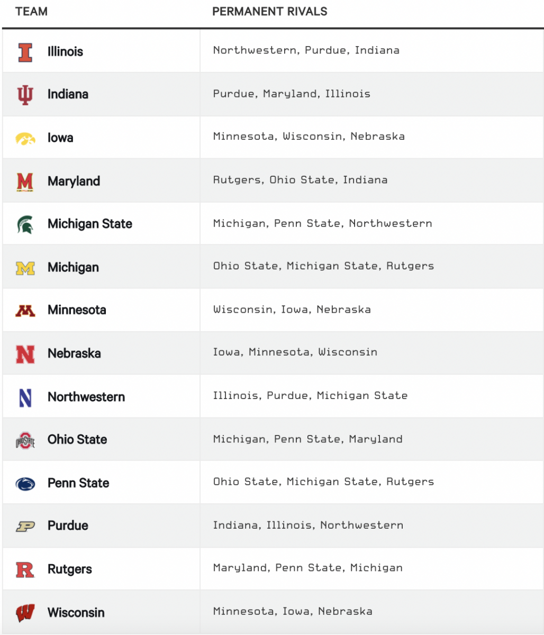Click the Iowa Hawkeye logo
This screenshot has height=635, width=544.
click(25, 138)
